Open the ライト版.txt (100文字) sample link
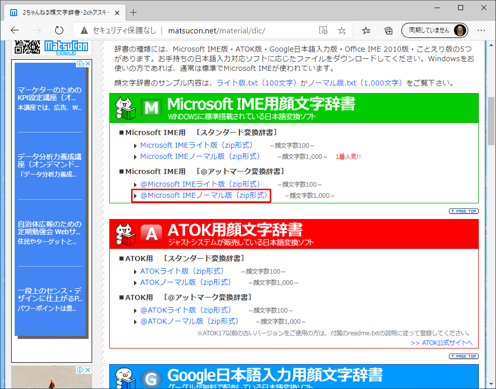 [257, 83]
